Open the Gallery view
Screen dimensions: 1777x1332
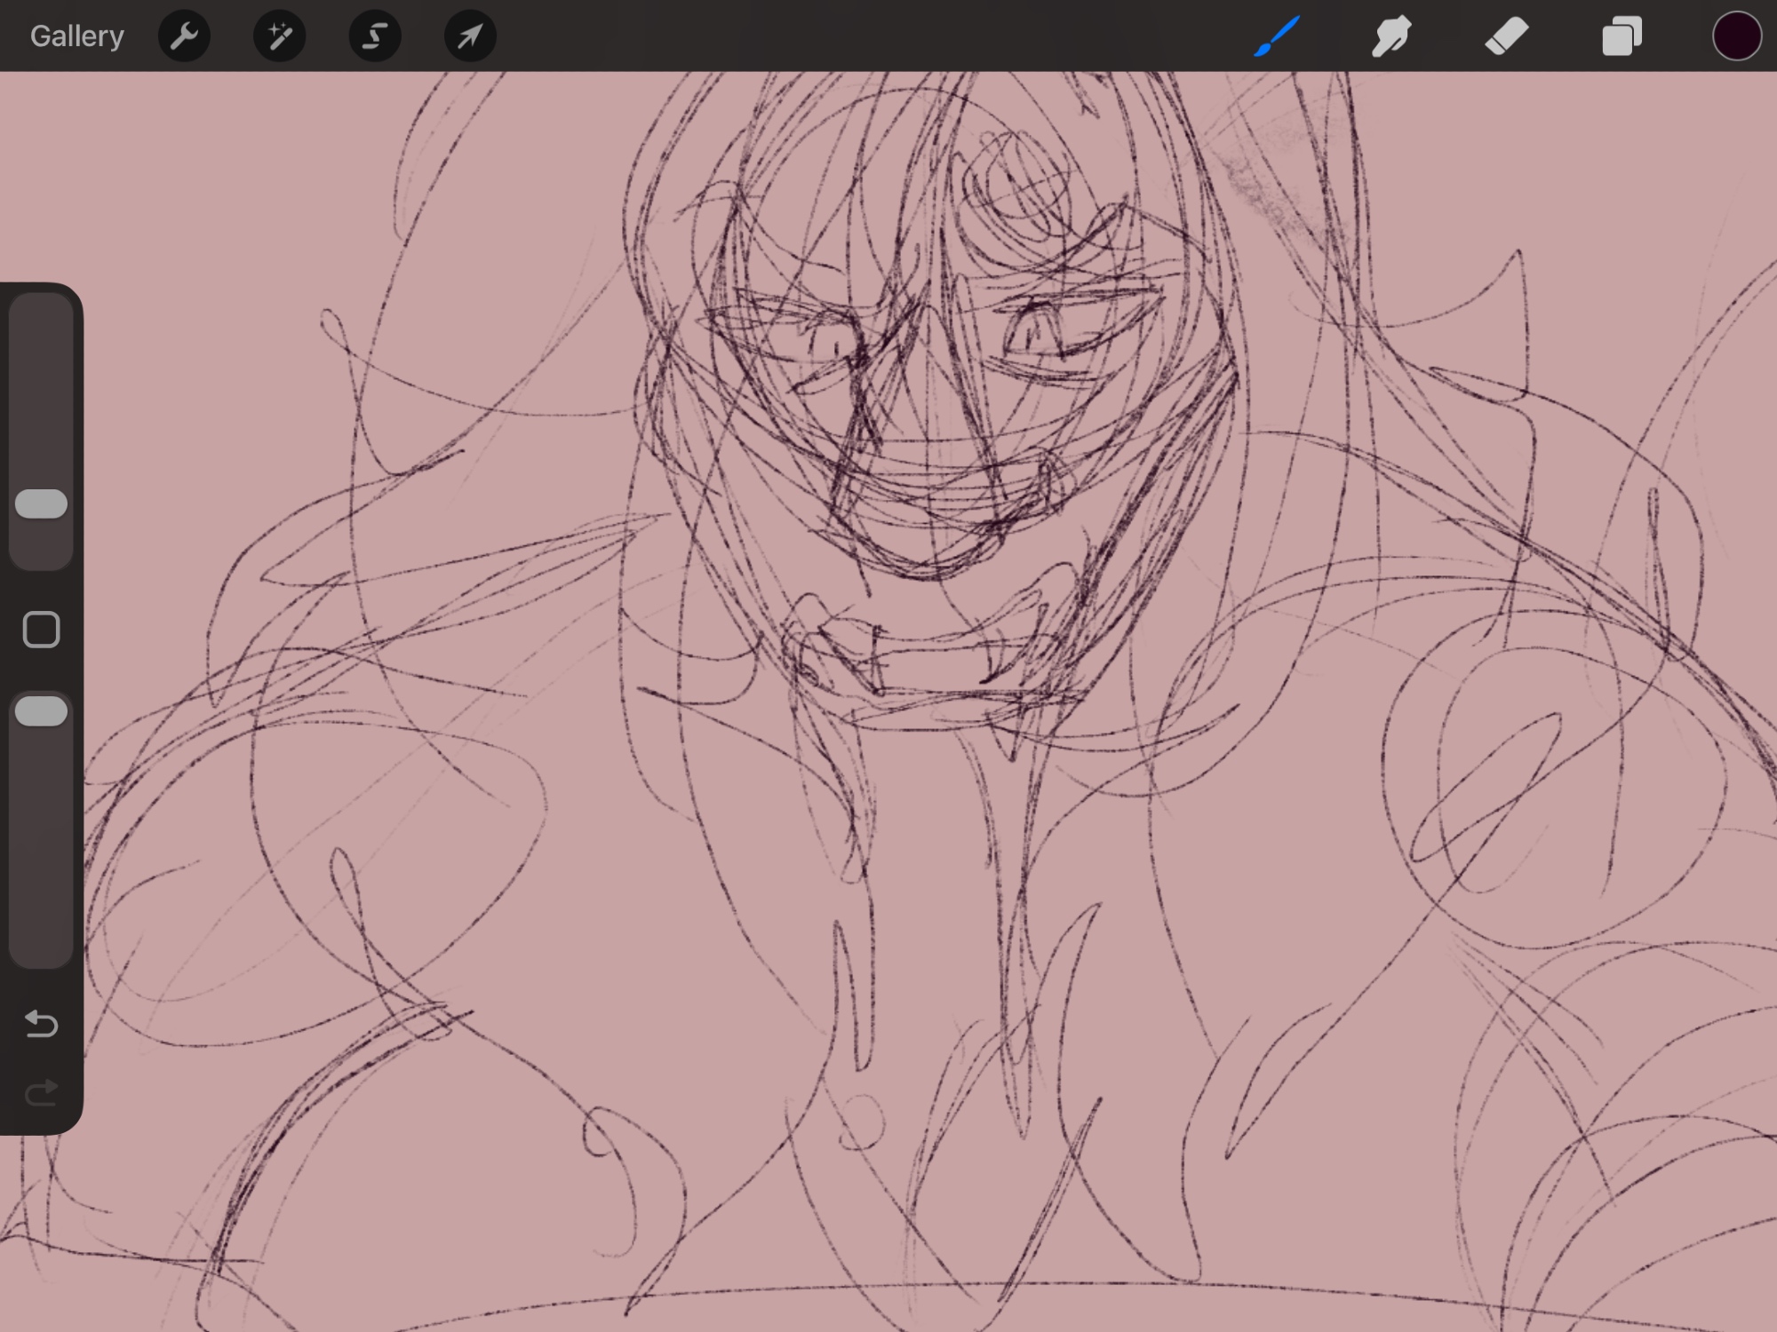click(x=76, y=36)
